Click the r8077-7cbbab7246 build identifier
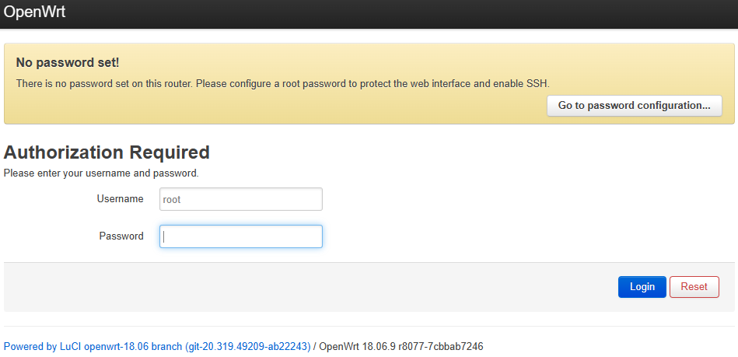The image size is (738, 357). pyautogui.click(x=446, y=346)
